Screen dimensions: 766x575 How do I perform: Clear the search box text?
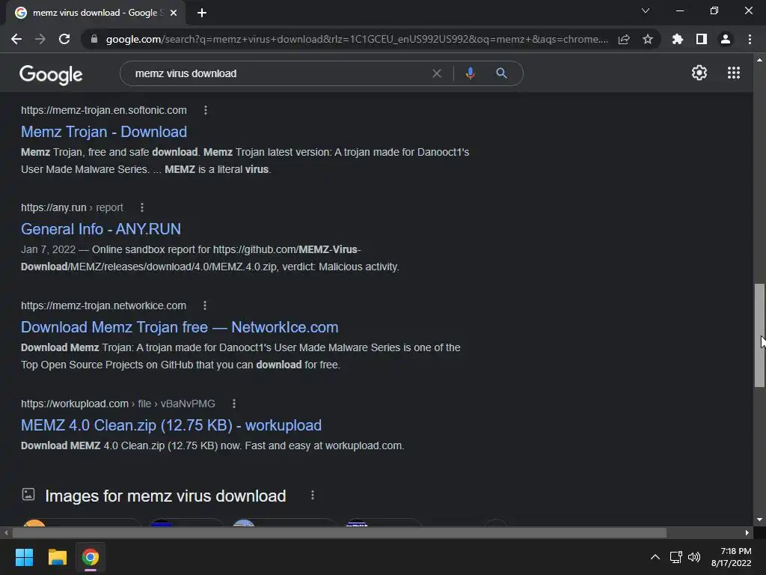point(437,73)
